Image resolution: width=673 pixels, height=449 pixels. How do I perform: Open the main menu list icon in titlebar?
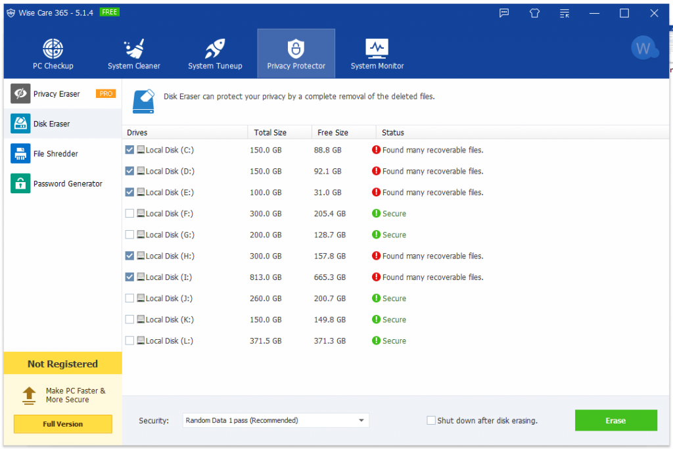click(x=564, y=13)
